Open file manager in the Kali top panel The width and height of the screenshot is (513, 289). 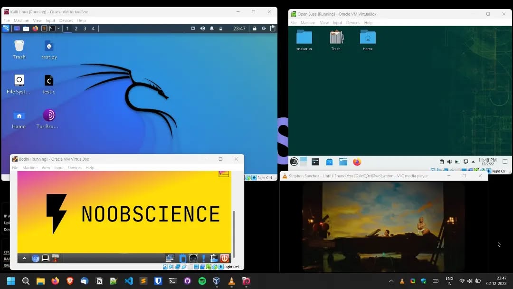26,29
